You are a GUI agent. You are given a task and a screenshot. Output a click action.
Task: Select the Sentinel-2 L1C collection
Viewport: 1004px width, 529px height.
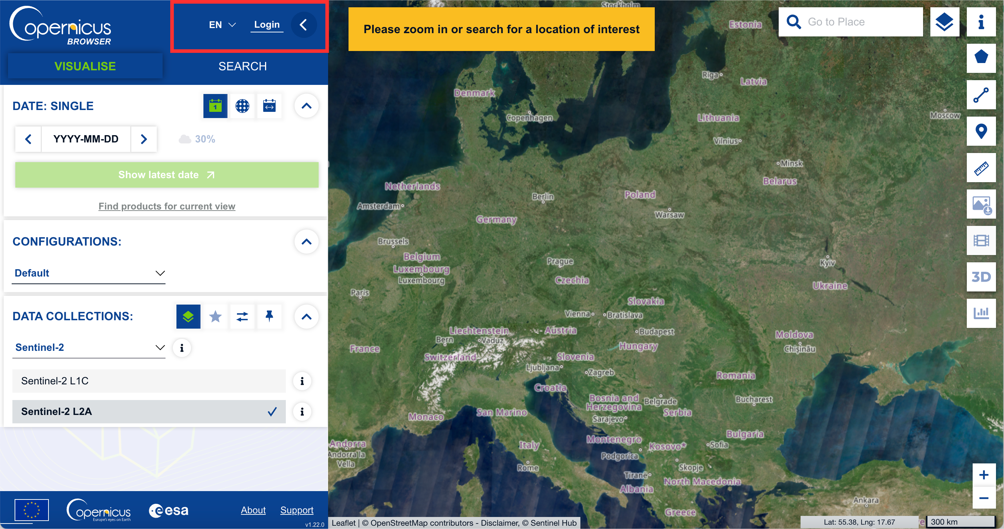[x=149, y=381]
